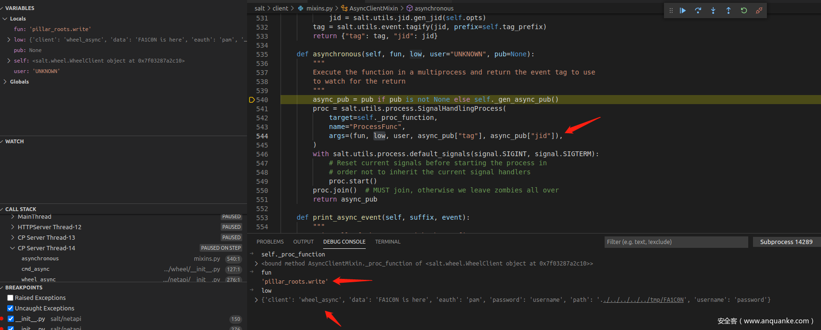Screen dimensions: 821x330
Task: Click the line 540 breakpoint arrow marker
Action: (252, 100)
